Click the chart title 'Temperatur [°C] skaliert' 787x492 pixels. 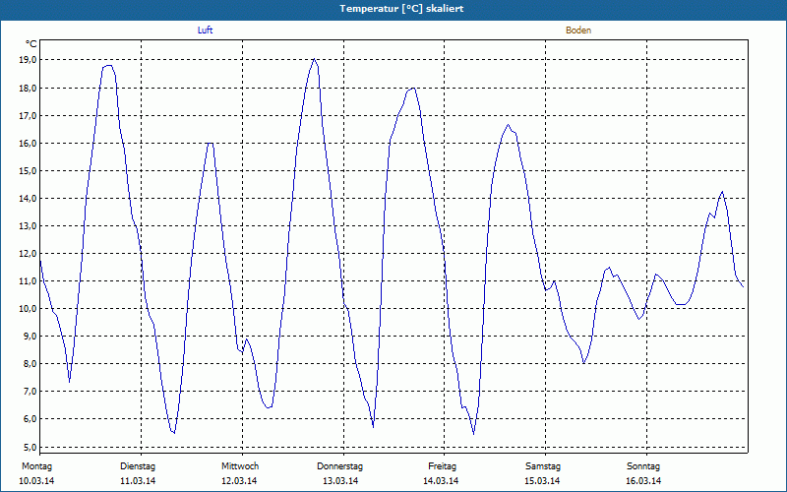click(x=401, y=9)
